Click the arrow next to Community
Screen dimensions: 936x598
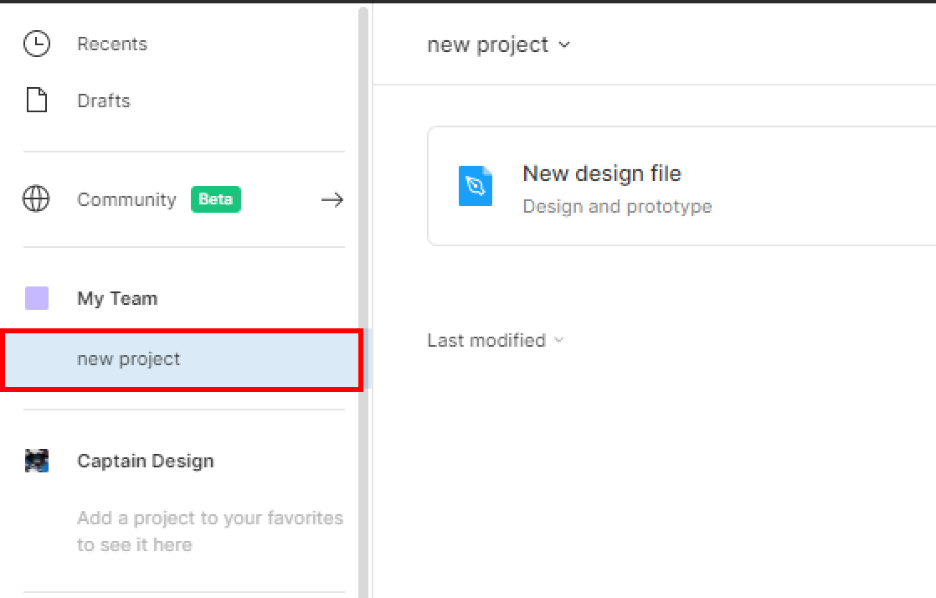tap(332, 199)
